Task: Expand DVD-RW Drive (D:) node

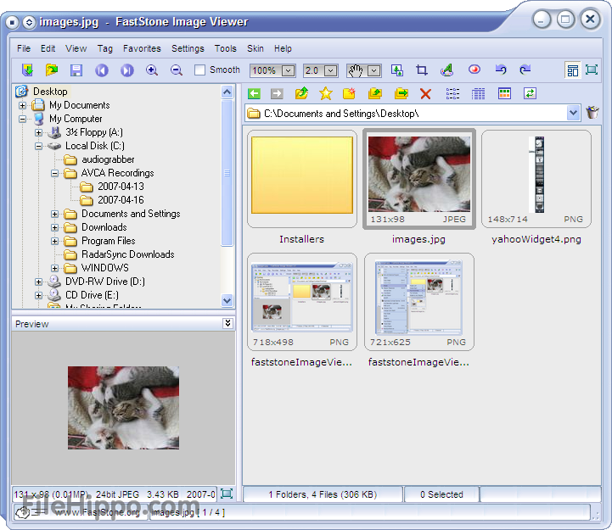Action: click(x=38, y=282)
